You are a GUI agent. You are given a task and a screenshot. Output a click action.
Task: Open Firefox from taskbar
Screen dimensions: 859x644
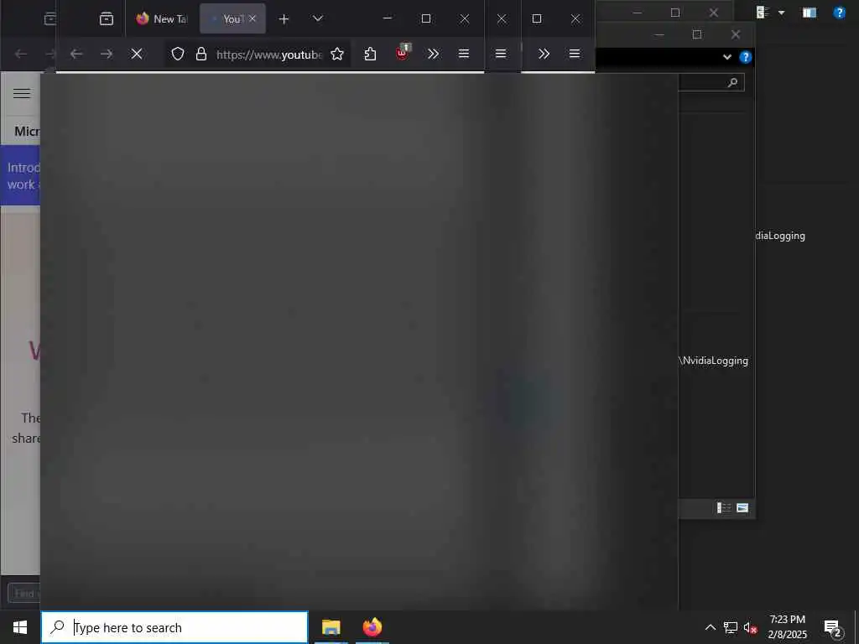pyautogui.click(x=372, y=627)
